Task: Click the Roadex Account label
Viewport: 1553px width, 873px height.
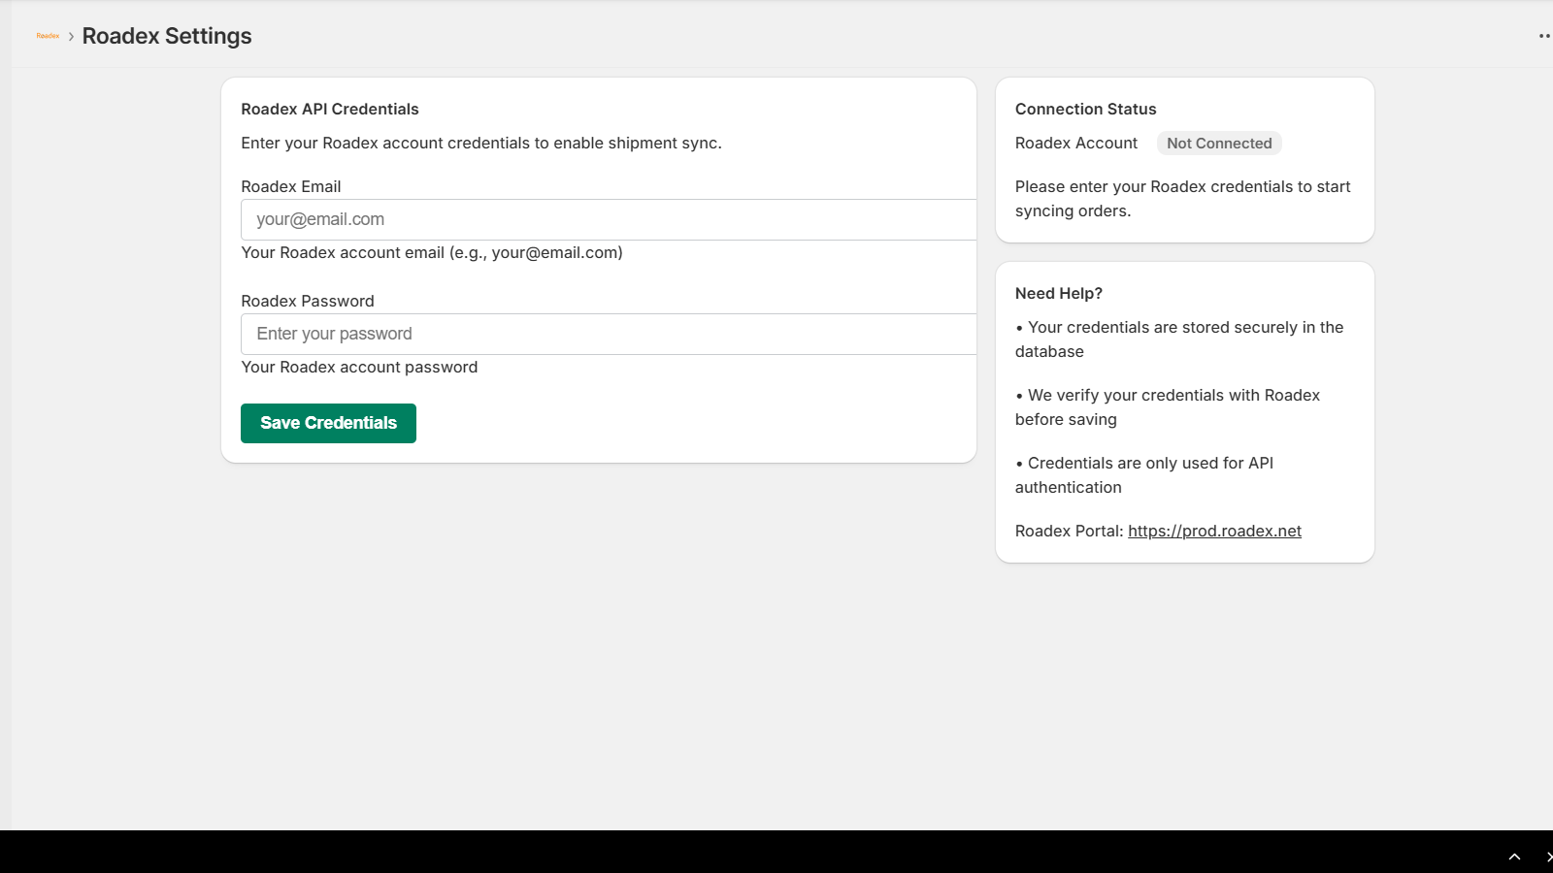Action: point(1075,144)
